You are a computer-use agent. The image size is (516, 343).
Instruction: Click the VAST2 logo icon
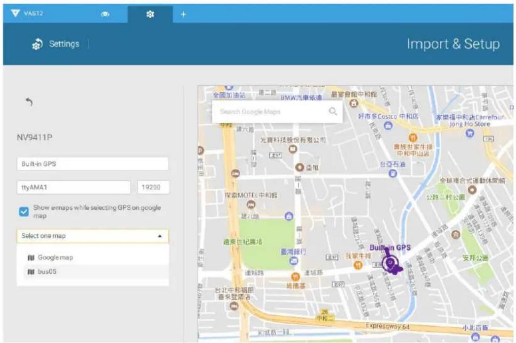click(x=15, y=13)
